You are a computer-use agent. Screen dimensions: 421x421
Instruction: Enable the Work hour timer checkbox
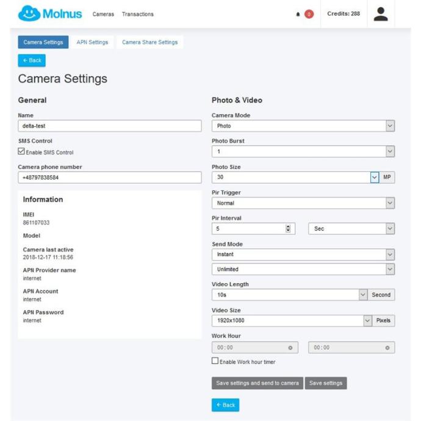tap(215, 362)
